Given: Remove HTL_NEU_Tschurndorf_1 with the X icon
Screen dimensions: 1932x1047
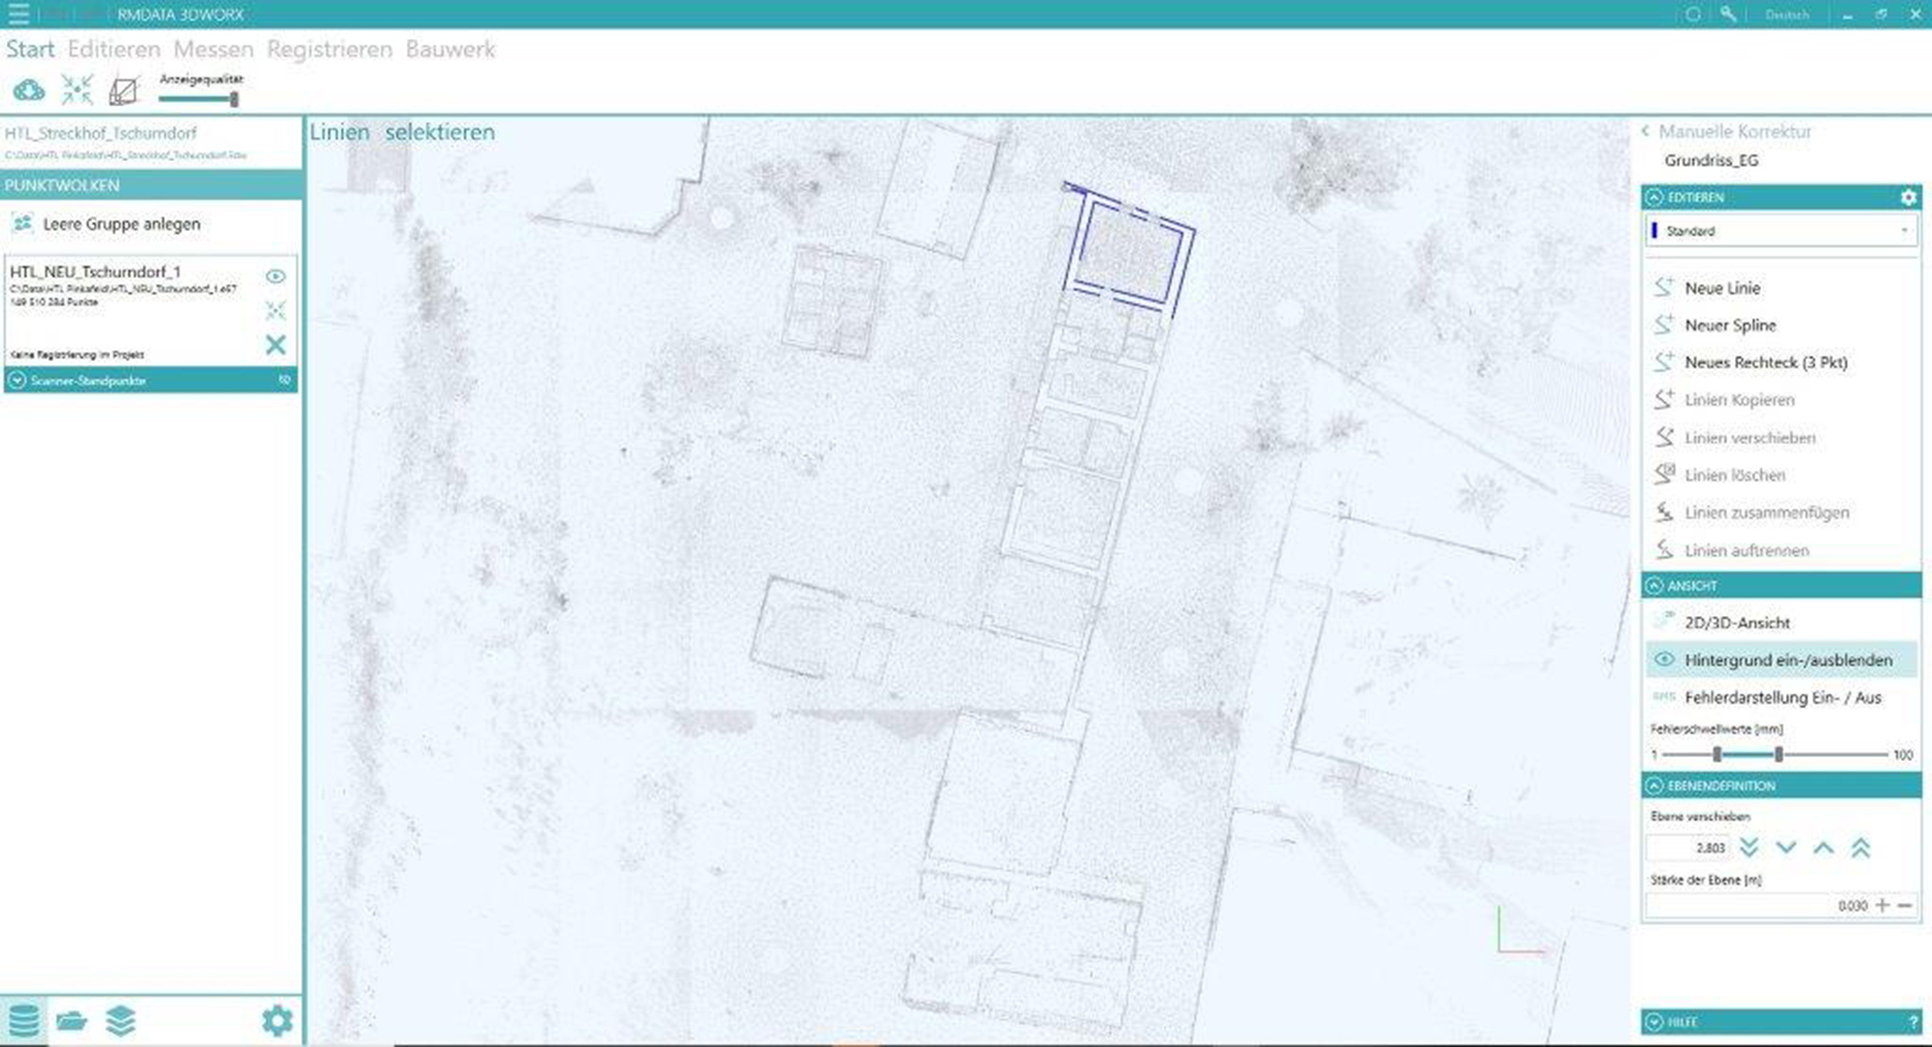Looking at the screenshot, I should pyautogui.click(x=275, y=345).
